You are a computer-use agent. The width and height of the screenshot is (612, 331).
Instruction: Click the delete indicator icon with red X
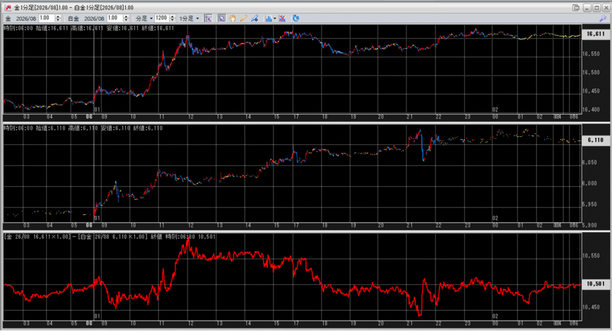[282, 19]
